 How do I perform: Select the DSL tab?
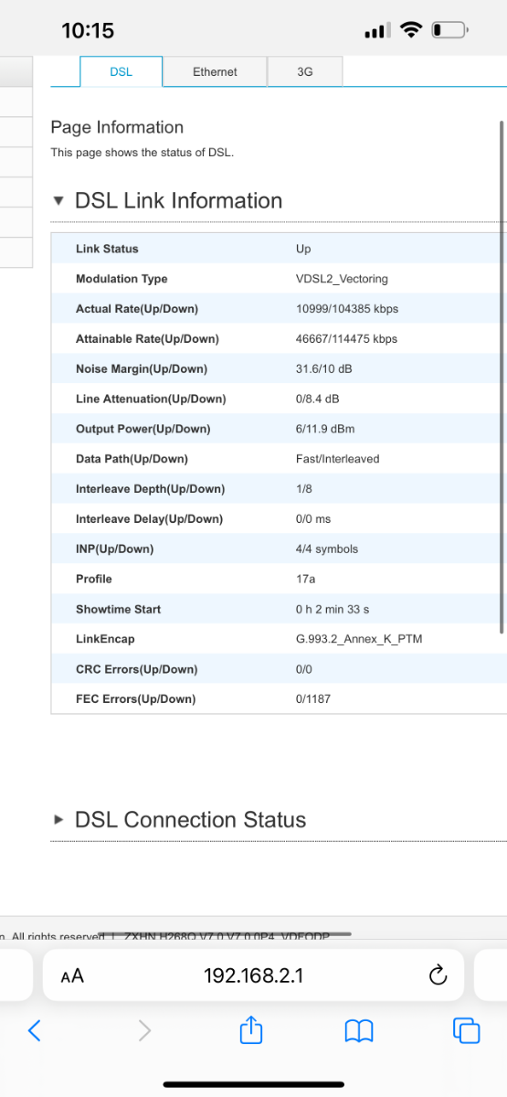pos(121,71)
